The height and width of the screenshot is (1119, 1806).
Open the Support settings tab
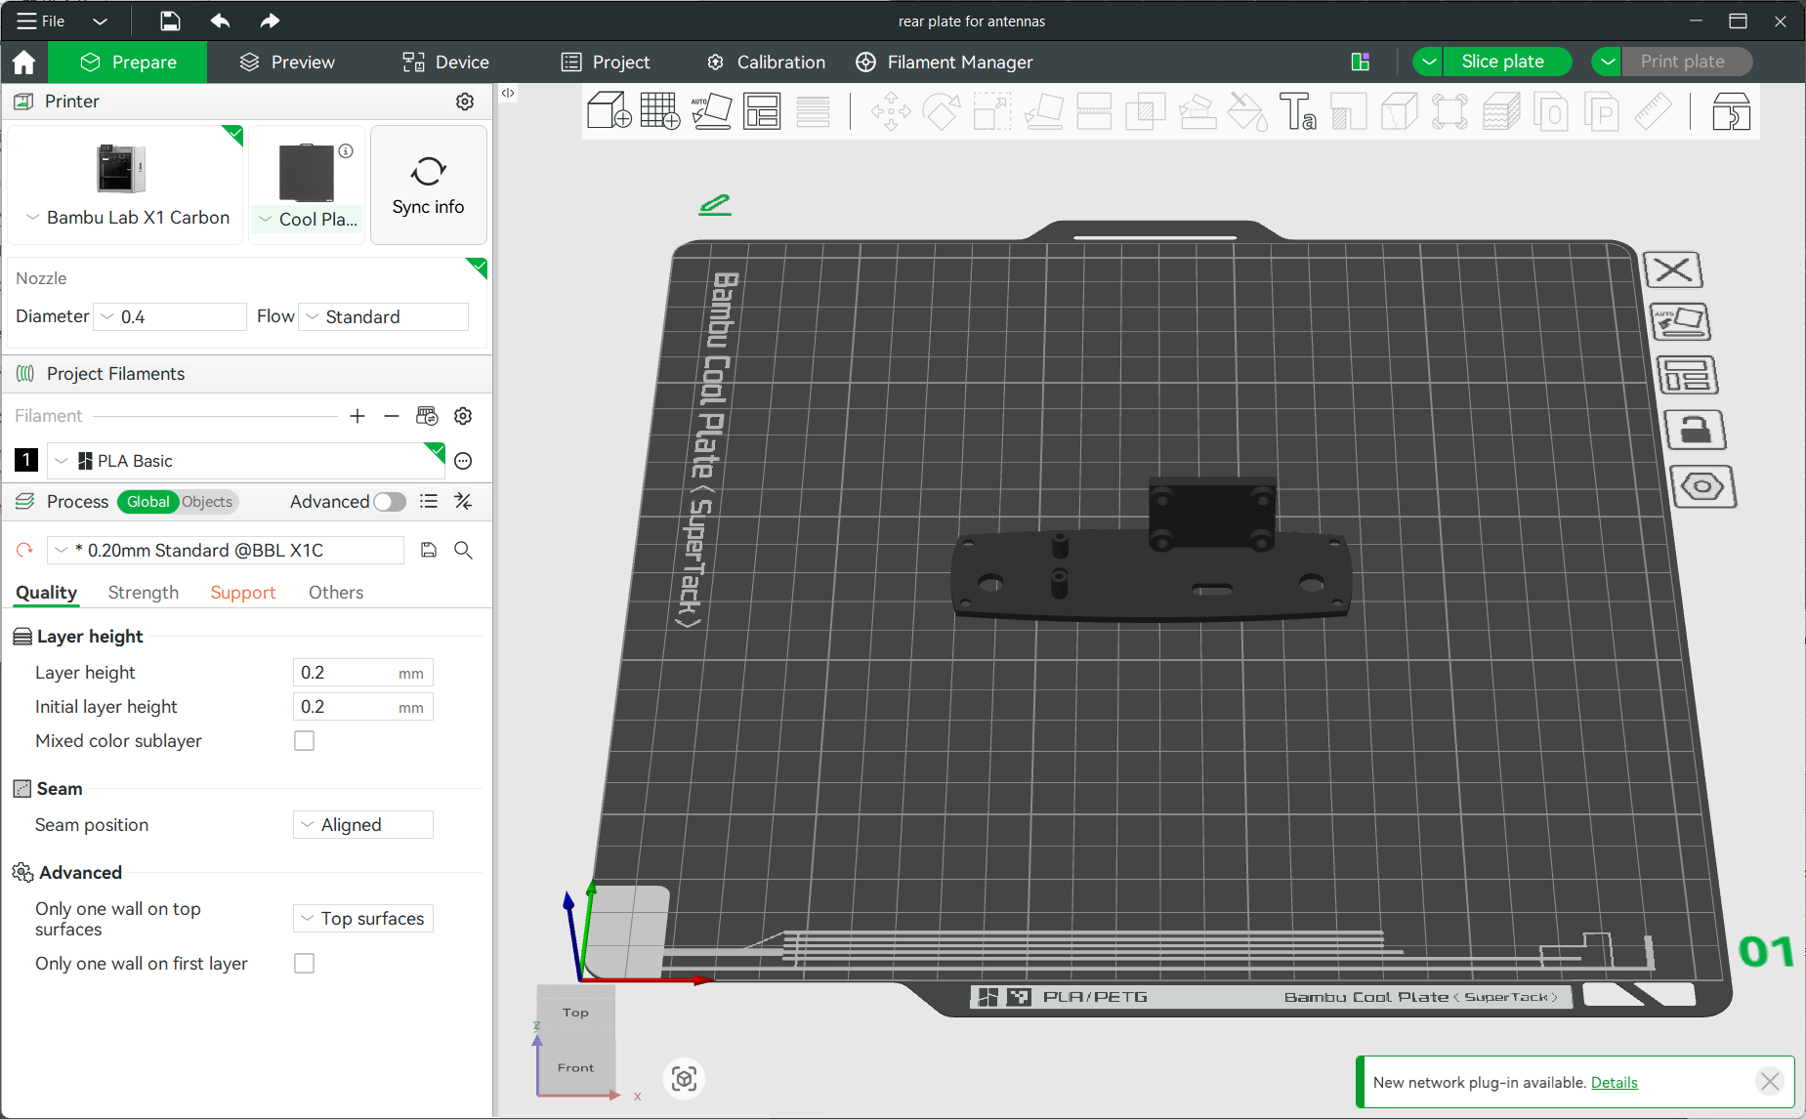[x=243, y=593]
